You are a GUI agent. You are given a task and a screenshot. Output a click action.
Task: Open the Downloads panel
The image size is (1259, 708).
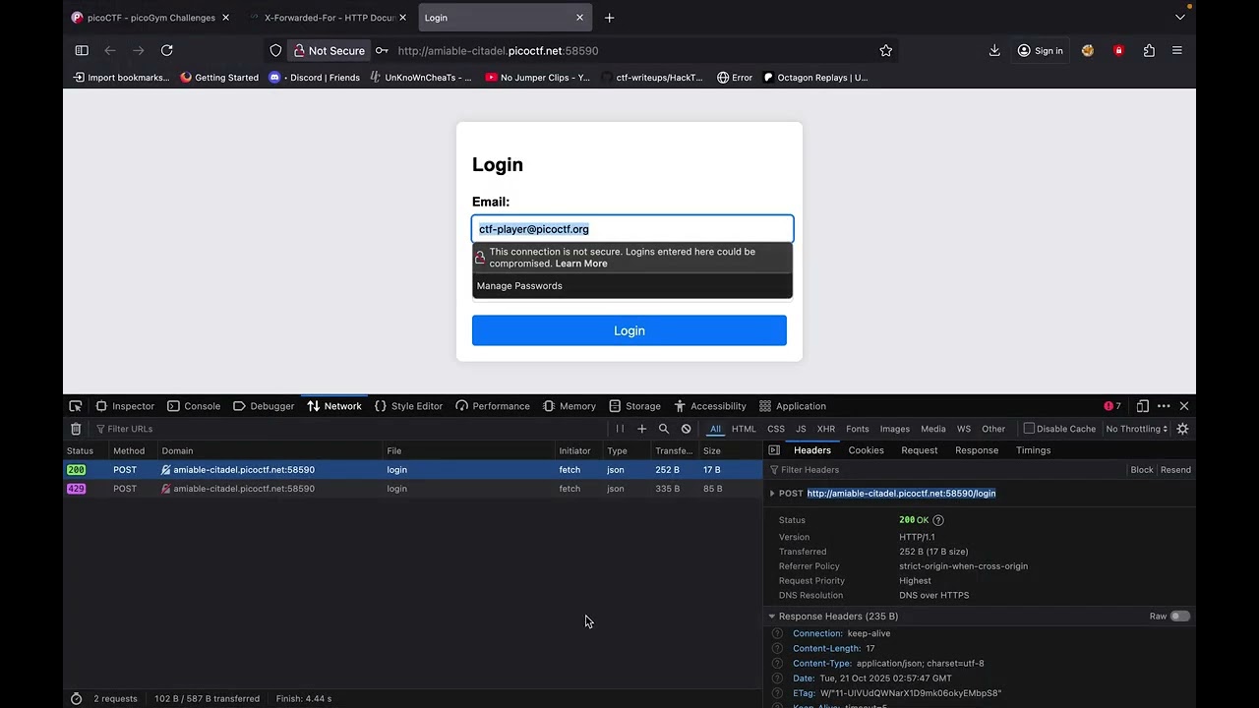pos(994,50)
